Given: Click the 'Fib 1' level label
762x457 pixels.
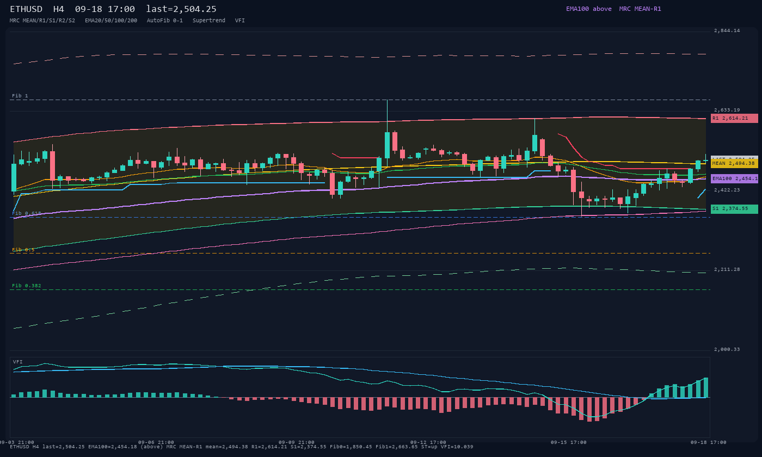Looking at the screenshot, I should [x=20, y=96].
